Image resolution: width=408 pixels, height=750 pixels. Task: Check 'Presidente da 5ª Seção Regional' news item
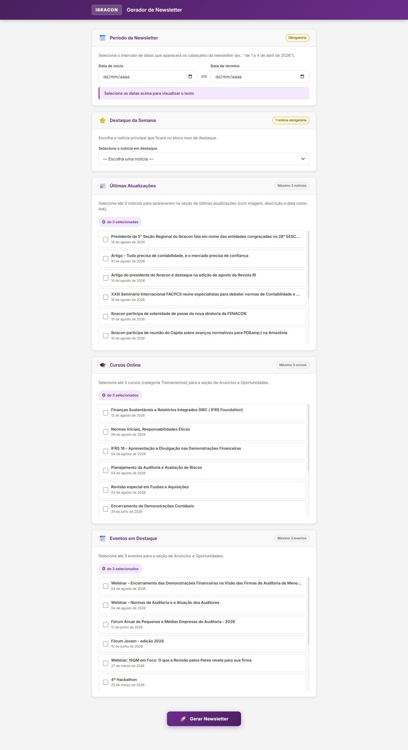[x=105, y=239]
